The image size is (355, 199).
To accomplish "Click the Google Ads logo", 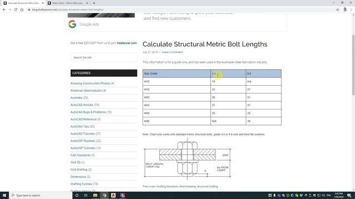I will (x=72, y=24).
